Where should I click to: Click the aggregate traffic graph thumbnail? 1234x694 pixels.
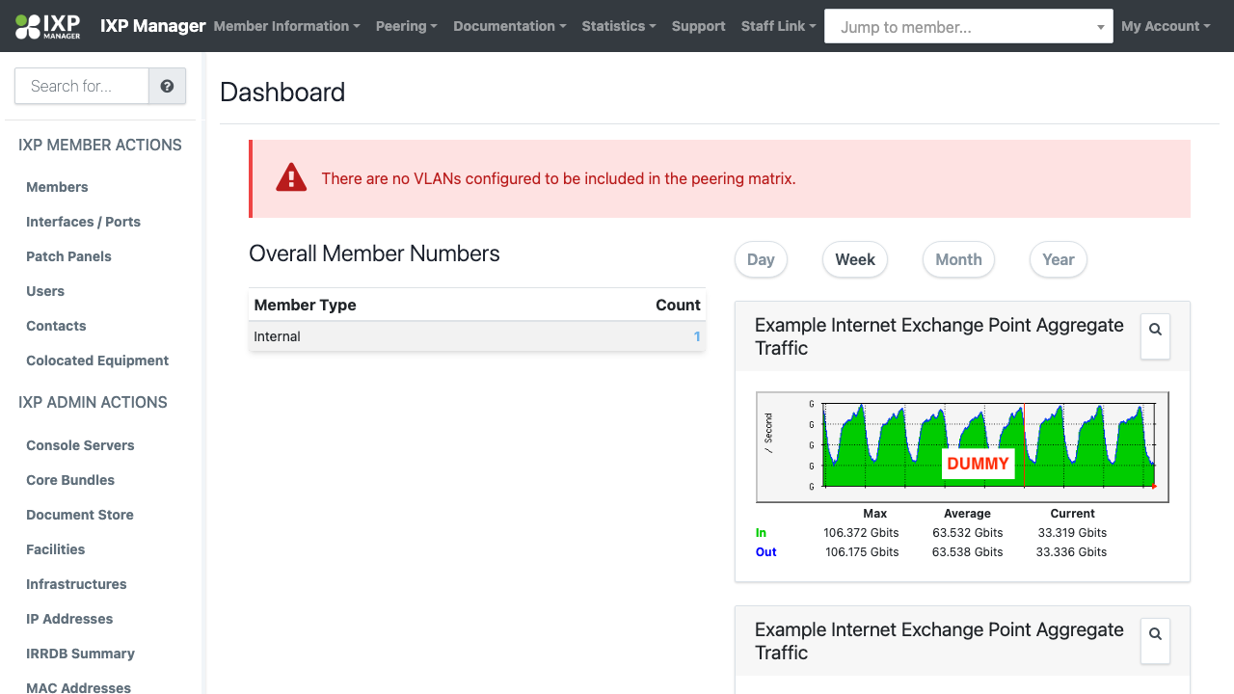tap(962, 447)
